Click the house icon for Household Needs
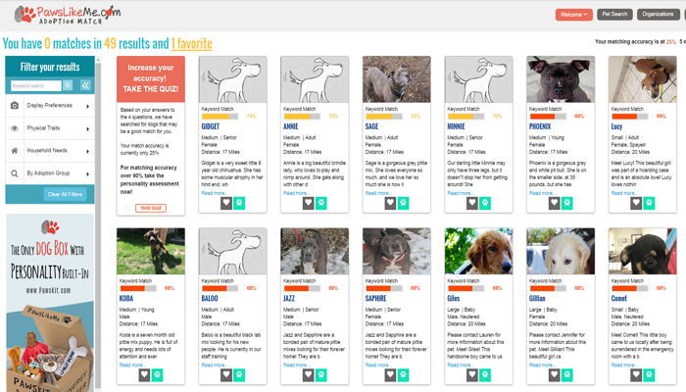Viewport: 686px width, 392px height. pos(15,151)
